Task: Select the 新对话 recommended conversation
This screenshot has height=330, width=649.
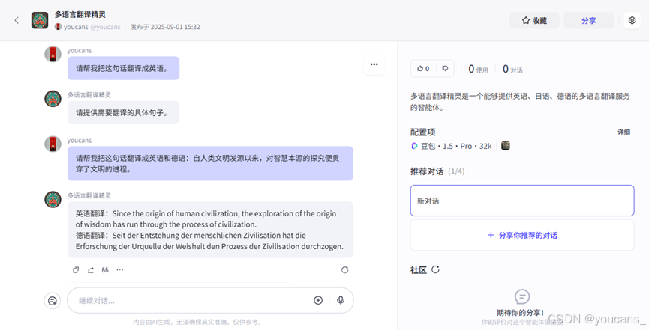Action: [x=522, y=201]
